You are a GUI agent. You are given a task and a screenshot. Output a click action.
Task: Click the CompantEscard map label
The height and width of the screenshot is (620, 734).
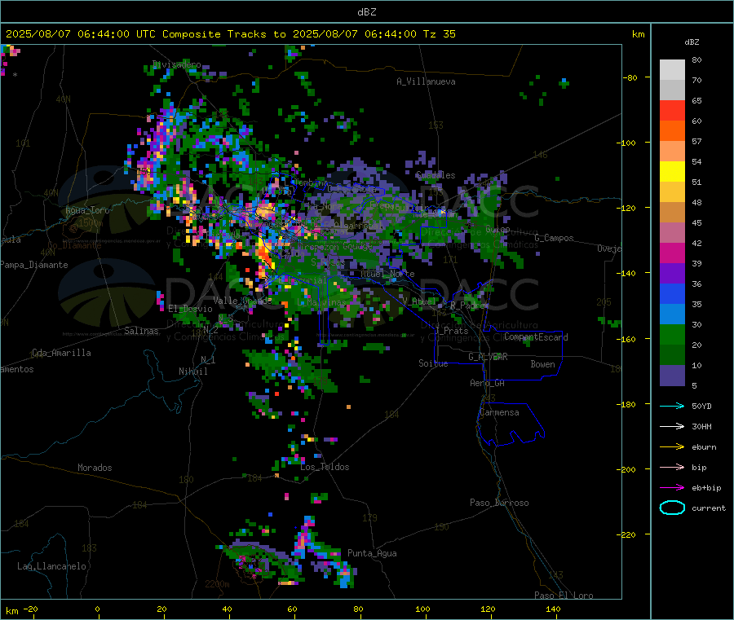point(537,336)
